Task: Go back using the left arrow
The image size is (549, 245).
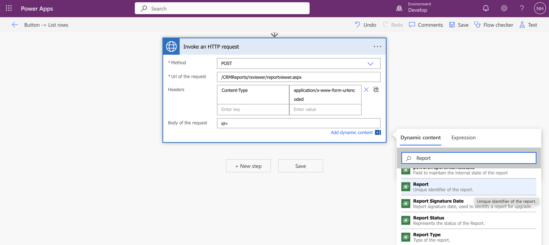Action: click(x=15, y=25)
